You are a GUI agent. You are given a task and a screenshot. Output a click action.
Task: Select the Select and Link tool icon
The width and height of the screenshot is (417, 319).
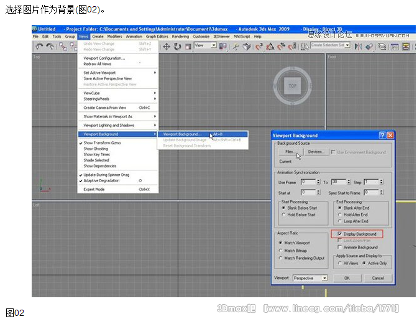point(63,47)
